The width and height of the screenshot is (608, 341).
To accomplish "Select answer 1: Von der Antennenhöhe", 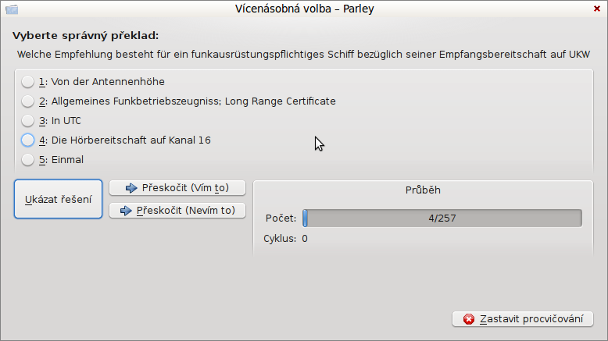I will click(93, 82).
